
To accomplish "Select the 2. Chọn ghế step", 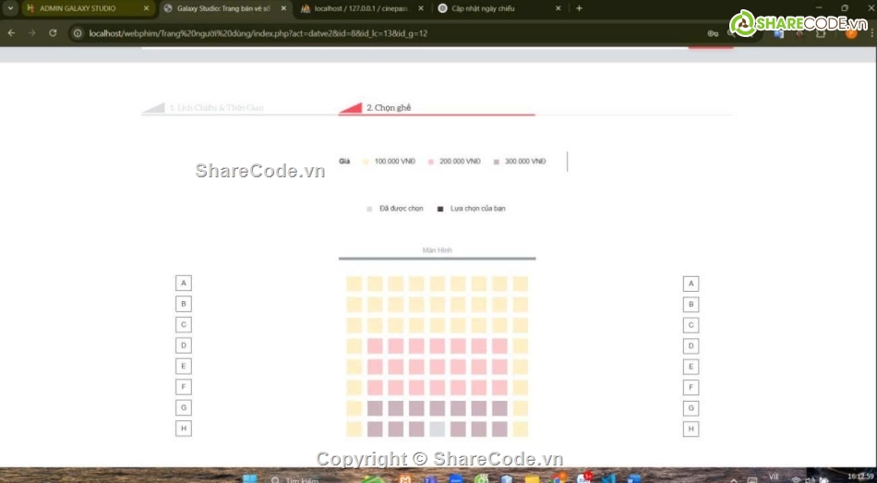I will tap(389, 107).
